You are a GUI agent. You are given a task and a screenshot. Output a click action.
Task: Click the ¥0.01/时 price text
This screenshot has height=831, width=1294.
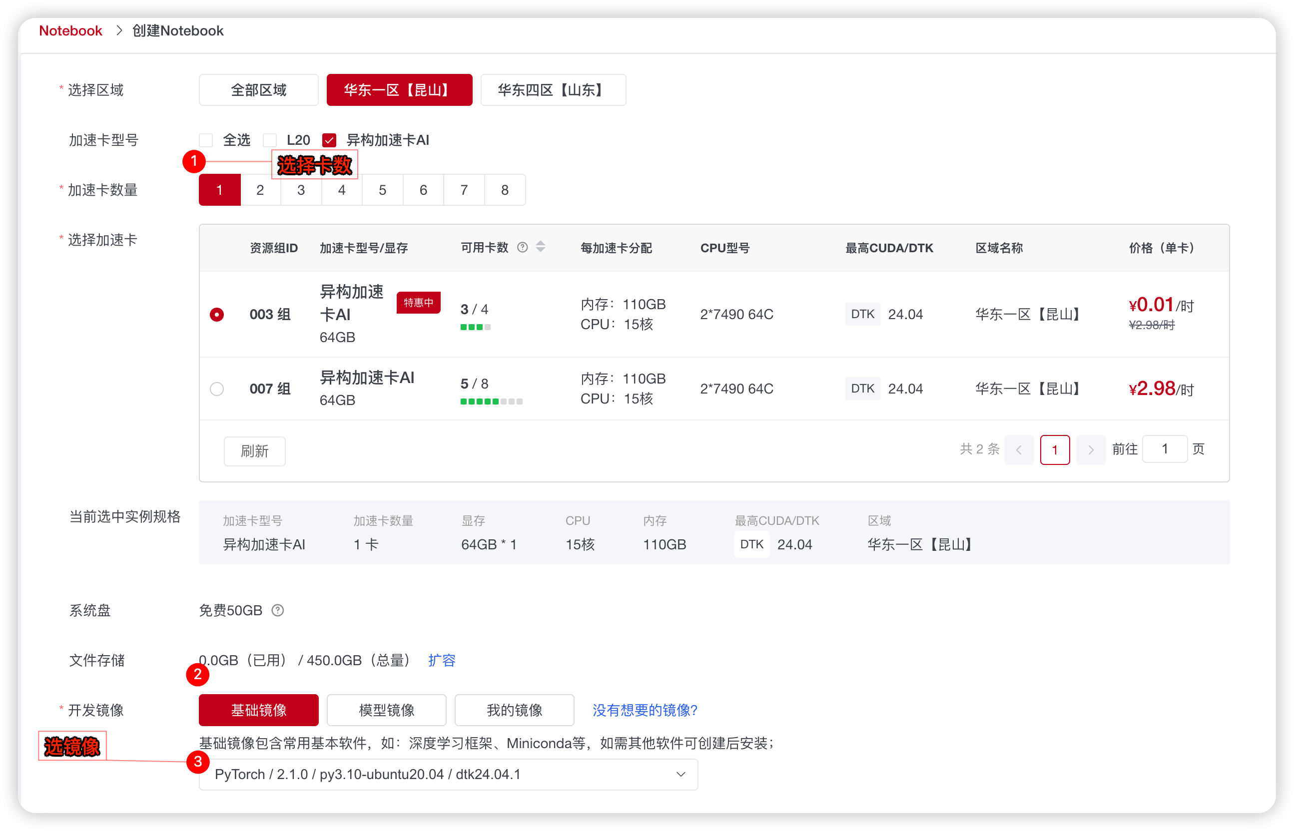click(x=1161, y=306)
